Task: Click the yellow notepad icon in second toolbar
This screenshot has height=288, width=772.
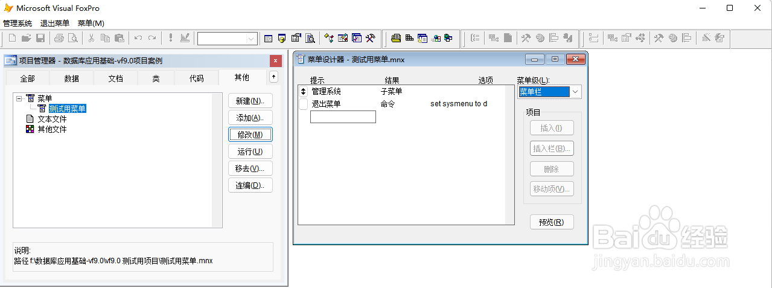Action: point(396,38)
